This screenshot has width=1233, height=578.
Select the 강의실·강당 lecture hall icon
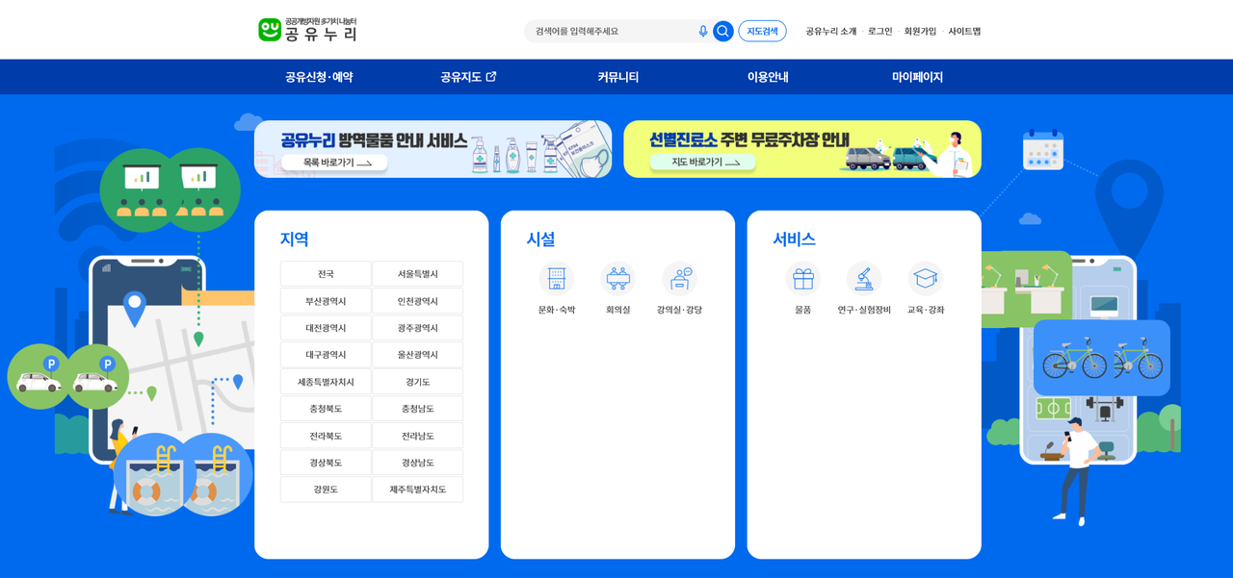679,279
